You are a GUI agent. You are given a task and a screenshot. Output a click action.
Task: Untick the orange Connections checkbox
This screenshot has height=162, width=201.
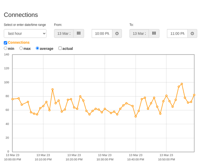6,43
